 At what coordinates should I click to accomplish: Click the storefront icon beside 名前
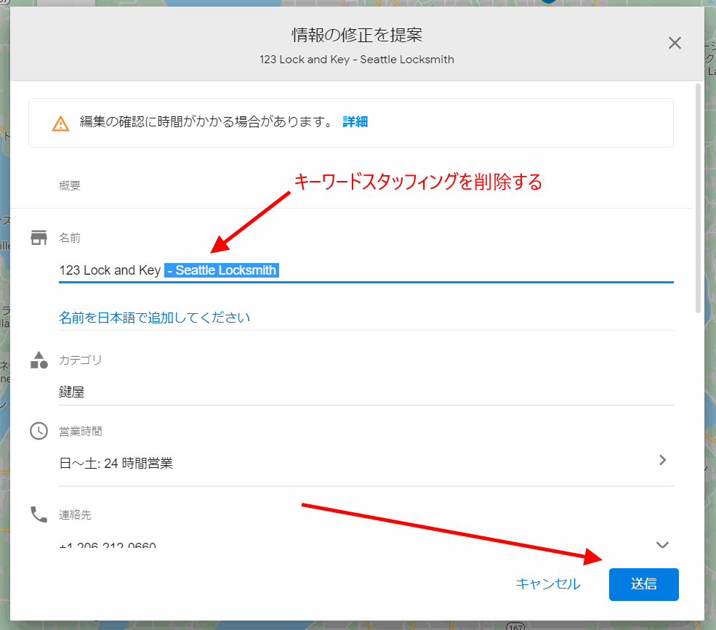[39, 238]
